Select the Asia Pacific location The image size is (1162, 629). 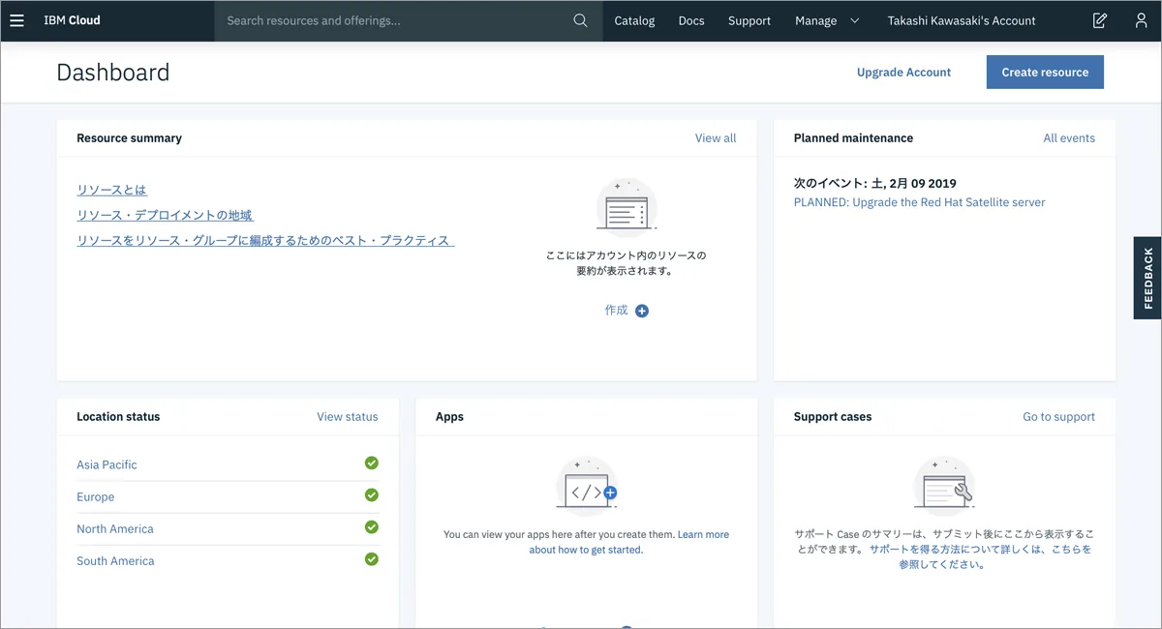click(107, 464)
